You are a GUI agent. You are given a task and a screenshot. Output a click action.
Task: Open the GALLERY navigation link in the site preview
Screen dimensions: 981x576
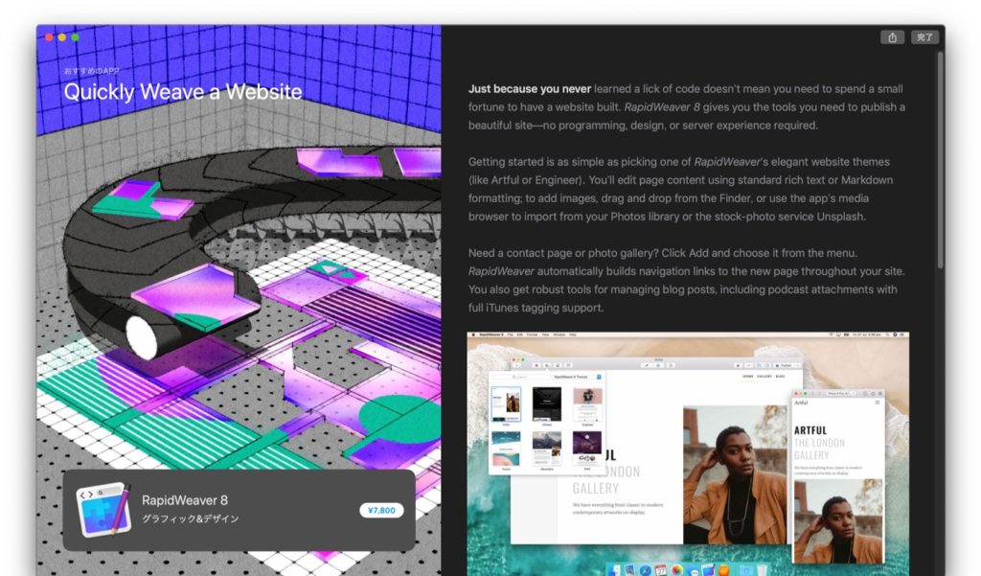[x=766, y=376]
